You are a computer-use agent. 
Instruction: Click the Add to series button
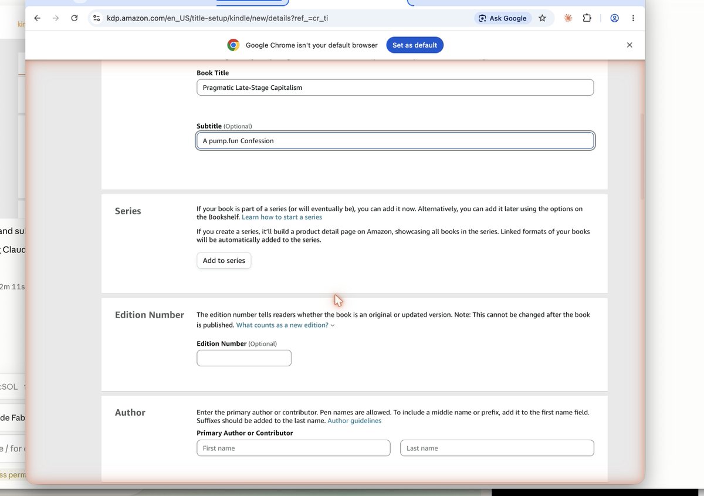[x=224, y=261]
